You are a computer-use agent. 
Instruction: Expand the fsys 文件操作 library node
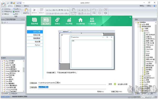coord(2,61)
